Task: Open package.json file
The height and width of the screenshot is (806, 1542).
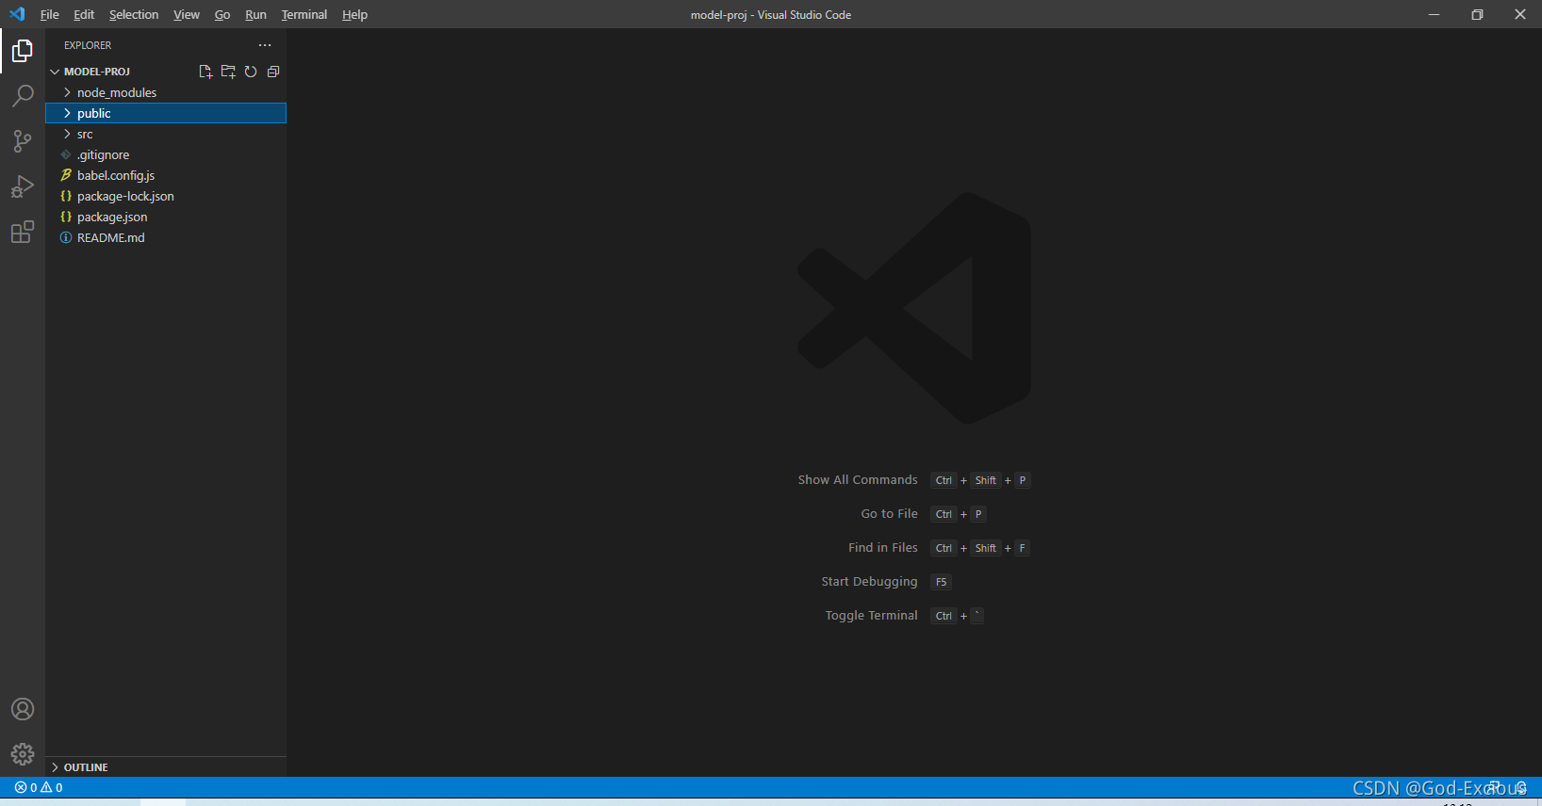Action: click(x=166, y=217)
